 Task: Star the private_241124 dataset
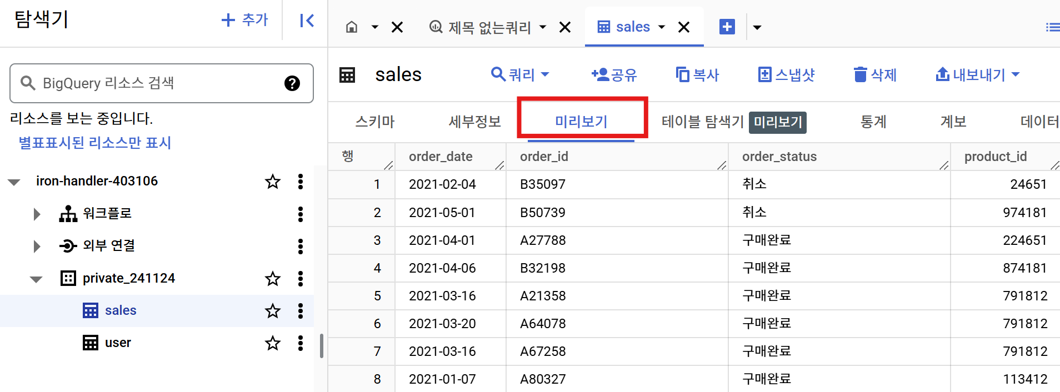(273, 278)
